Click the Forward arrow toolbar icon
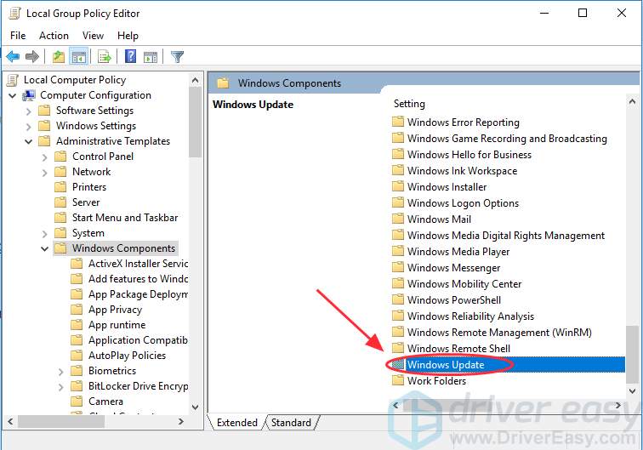 (32, 57)
